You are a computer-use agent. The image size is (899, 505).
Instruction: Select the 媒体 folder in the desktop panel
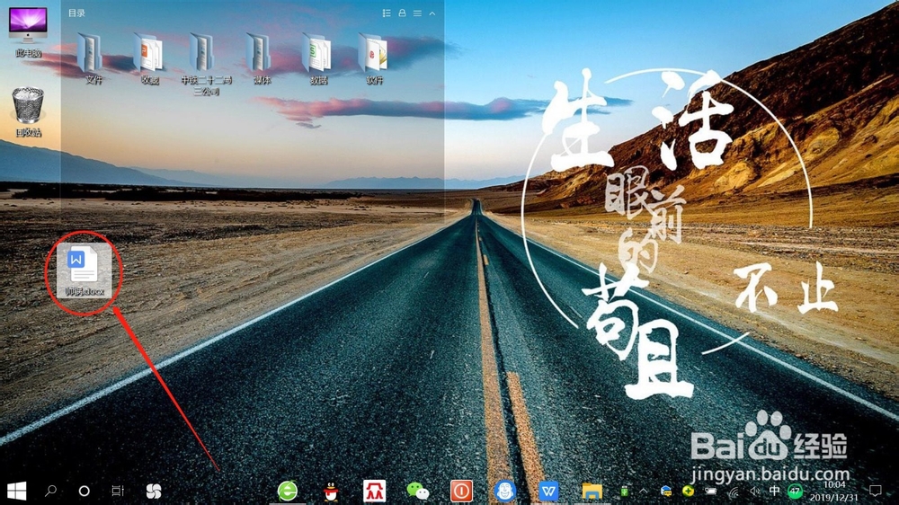(x=261, y=58)
